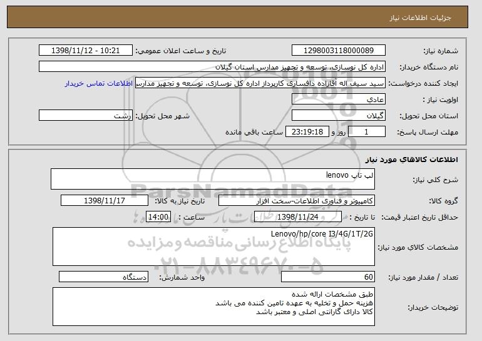Click the label توضیحات خریدار

coord(433,307)
